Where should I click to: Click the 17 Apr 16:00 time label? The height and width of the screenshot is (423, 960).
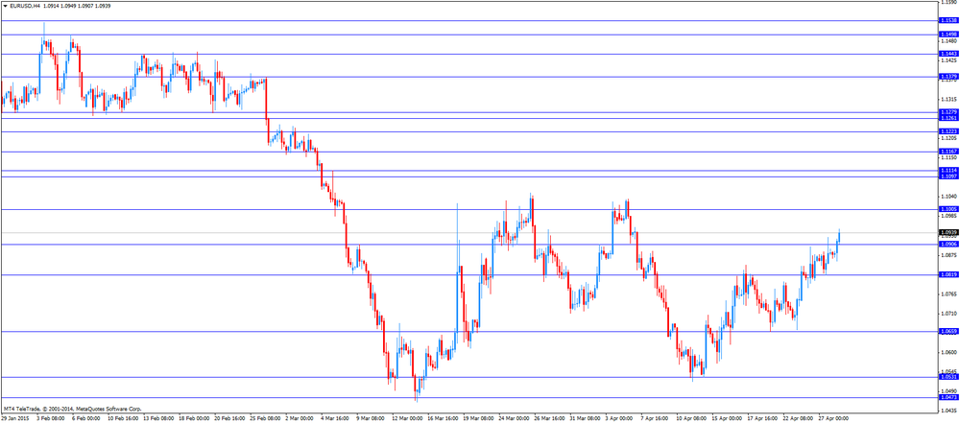(x=763, y=418)
